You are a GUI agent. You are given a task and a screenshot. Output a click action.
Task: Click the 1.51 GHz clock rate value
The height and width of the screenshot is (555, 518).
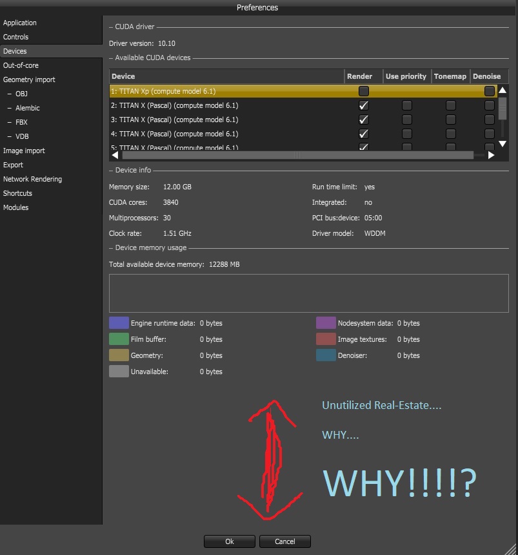point(177,233)
